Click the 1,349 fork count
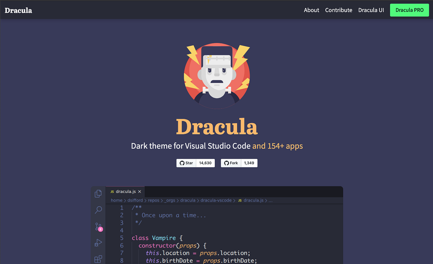Viewport: 433px width, 264px height. coord(249,163)
